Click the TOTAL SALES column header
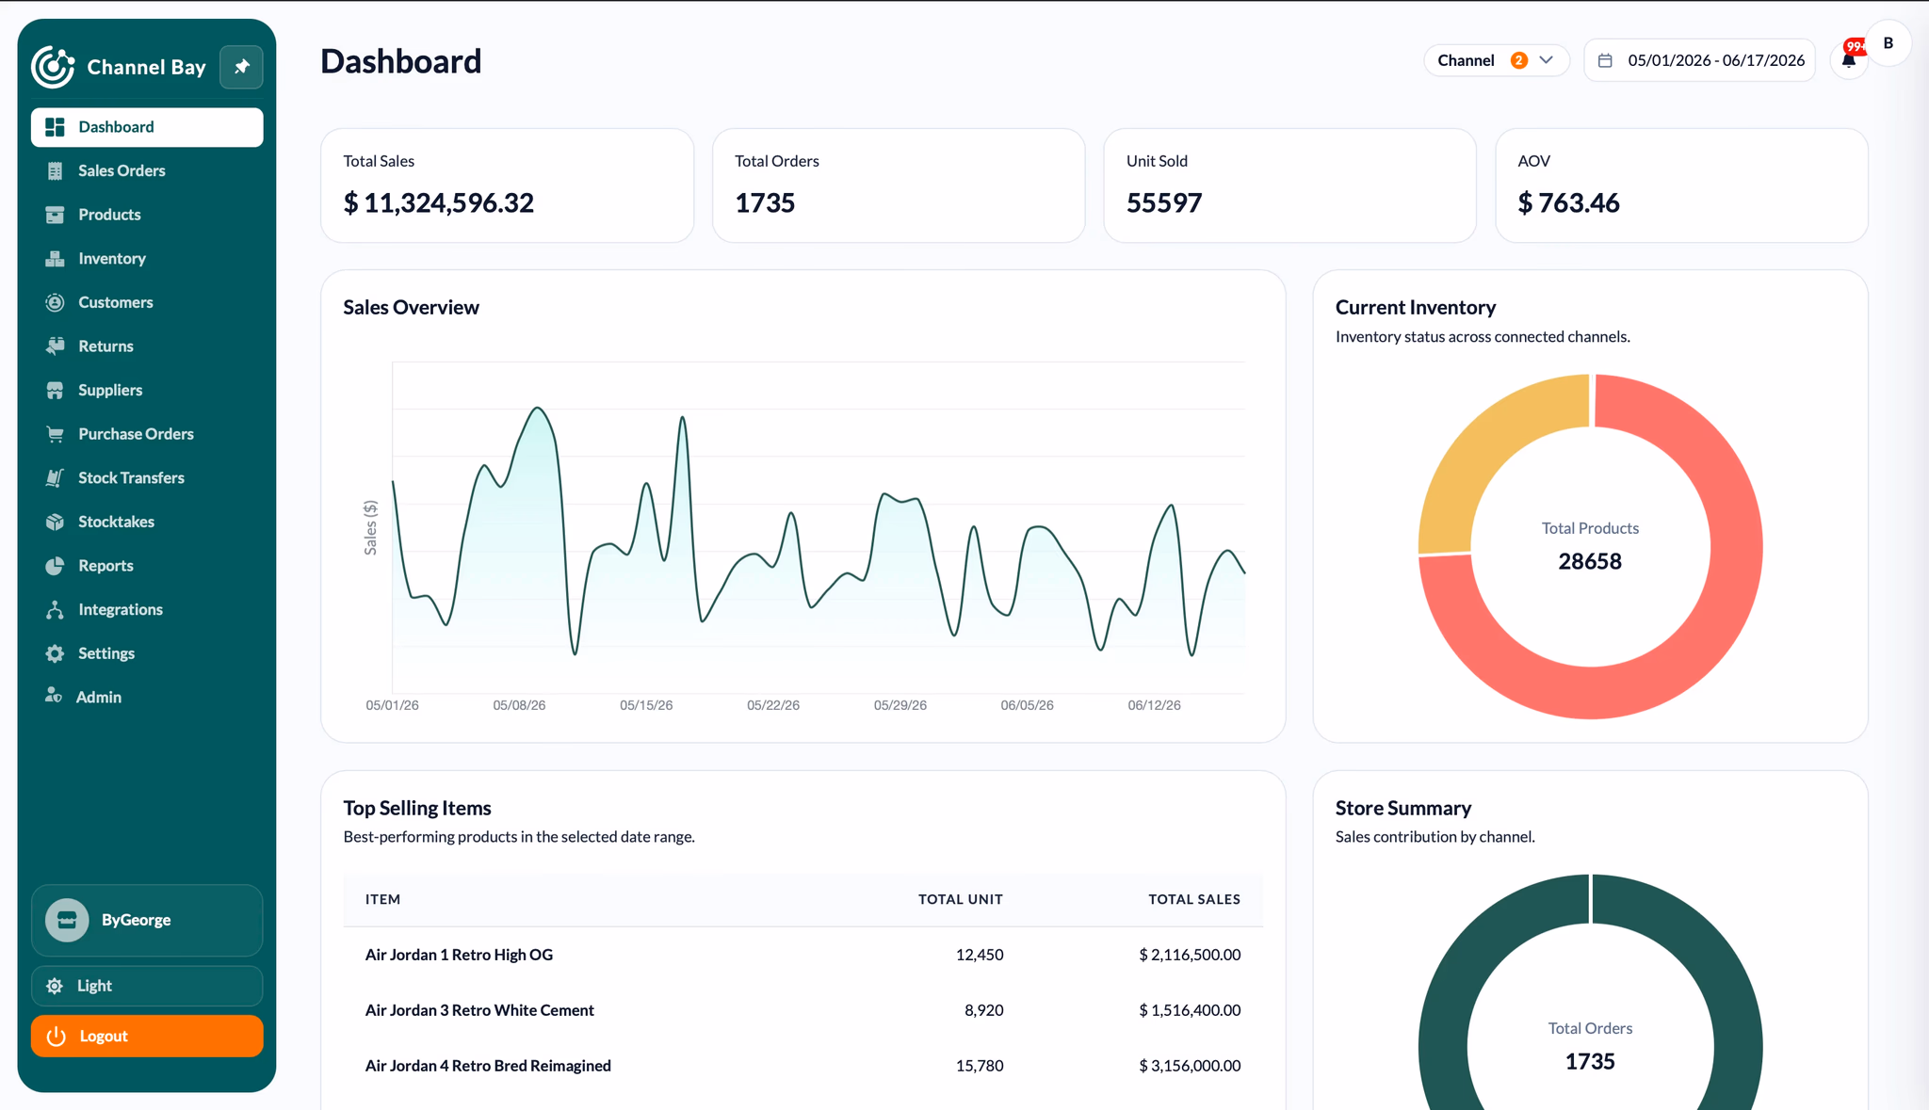This screenshot has height=1110, width=1929. 1194,899
